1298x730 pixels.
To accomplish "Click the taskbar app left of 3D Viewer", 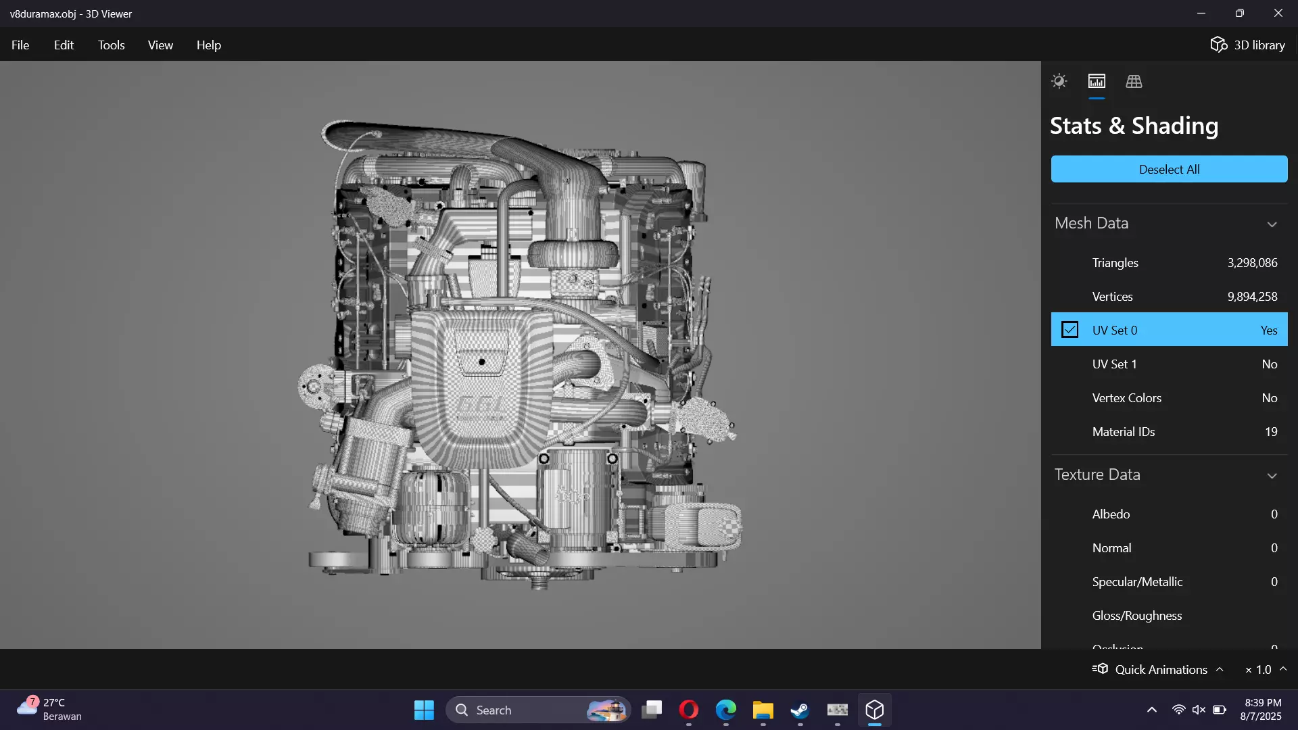I will [838, 710].
